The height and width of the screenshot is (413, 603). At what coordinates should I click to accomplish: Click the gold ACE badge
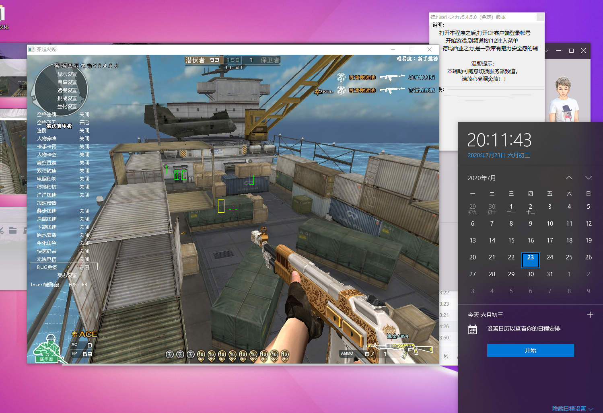84,334
